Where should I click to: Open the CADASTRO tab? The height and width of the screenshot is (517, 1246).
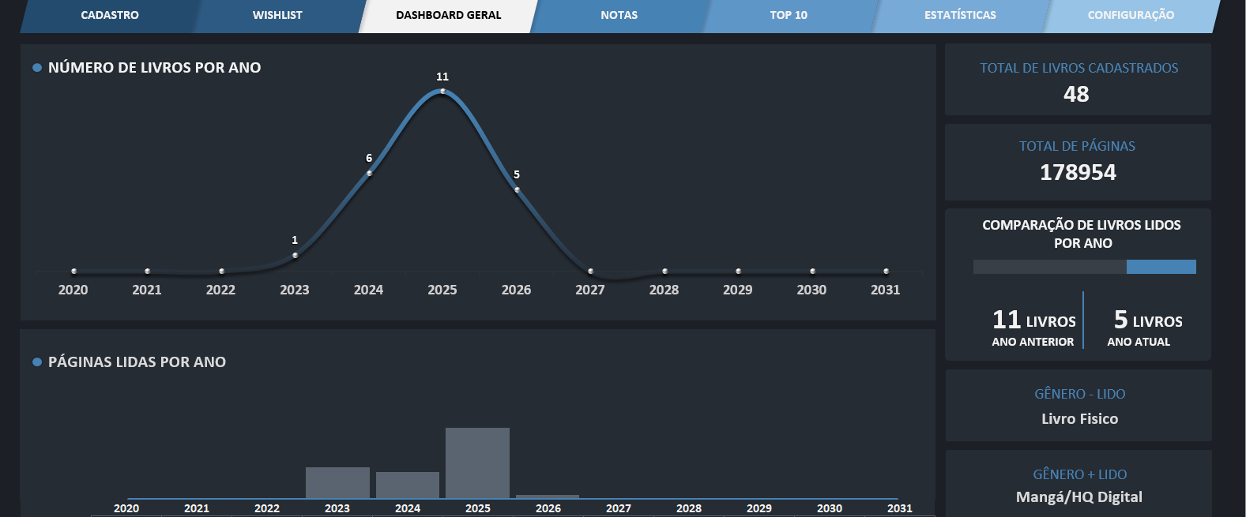tap(110, 16)
